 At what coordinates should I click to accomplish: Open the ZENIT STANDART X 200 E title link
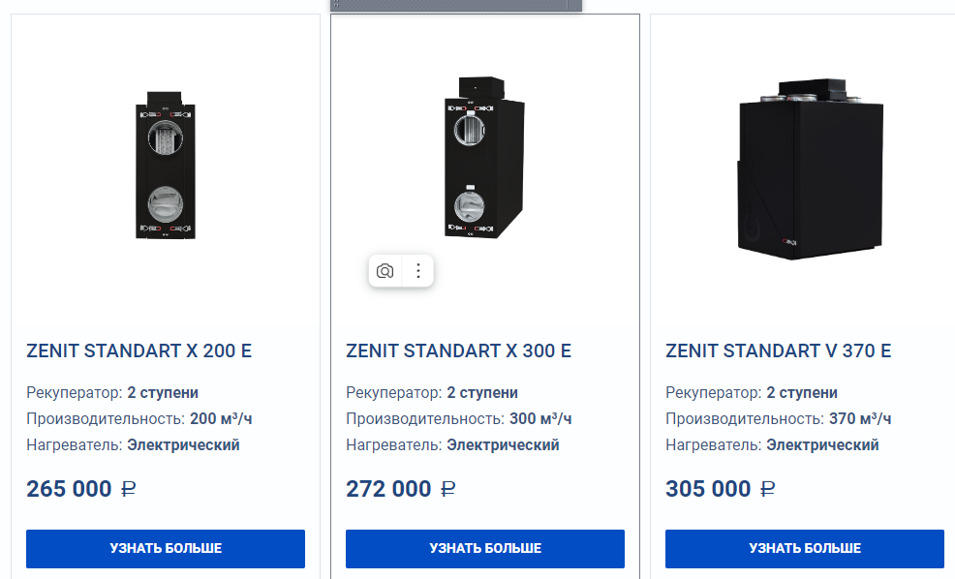click(x=139, y=350)
